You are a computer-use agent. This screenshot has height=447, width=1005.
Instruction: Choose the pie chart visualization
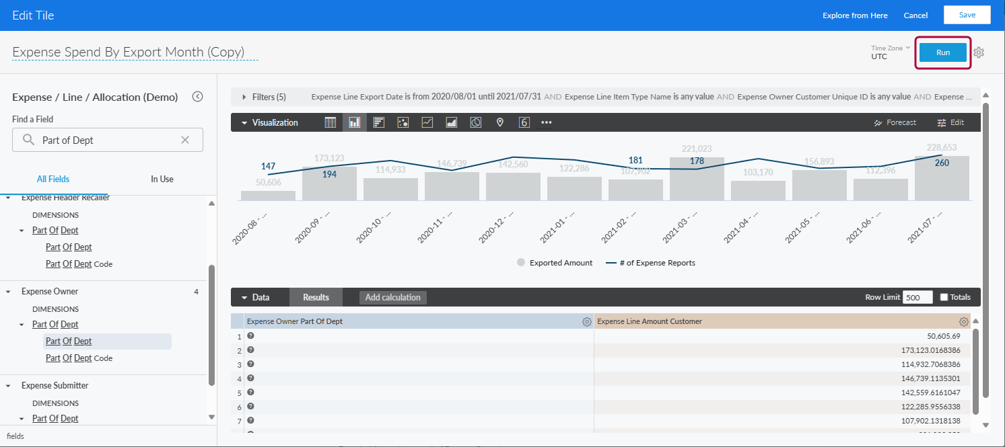pos(475,122)
